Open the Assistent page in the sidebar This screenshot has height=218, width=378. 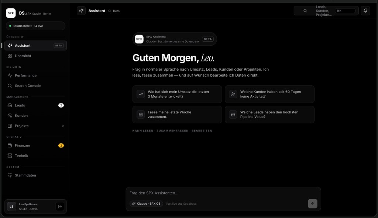36,45
